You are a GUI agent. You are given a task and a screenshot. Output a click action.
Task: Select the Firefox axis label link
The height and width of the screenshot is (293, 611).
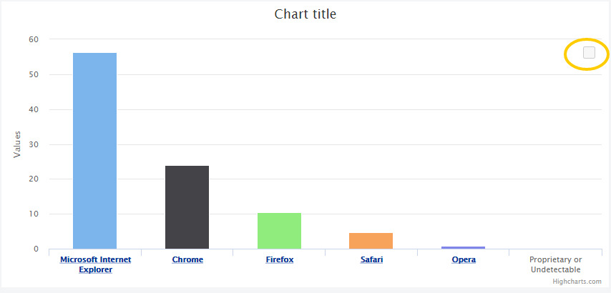(280, 259)
